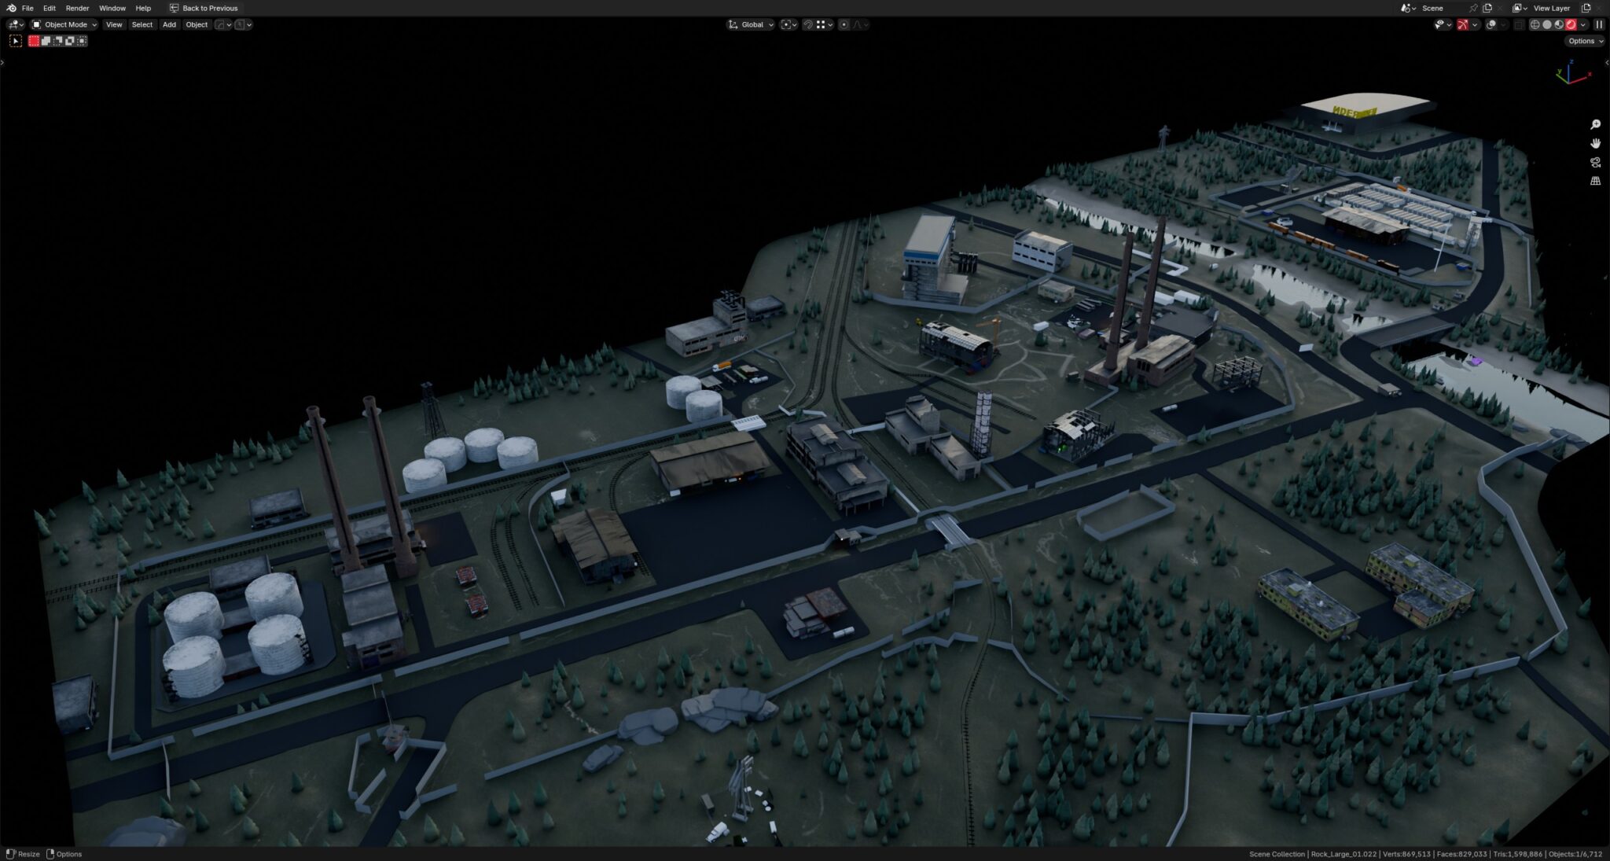Image resolution: width=1610 pixels, height=861 pixels.
Task: Select the Solid viewport shading mode
Action: [1547, 24]
